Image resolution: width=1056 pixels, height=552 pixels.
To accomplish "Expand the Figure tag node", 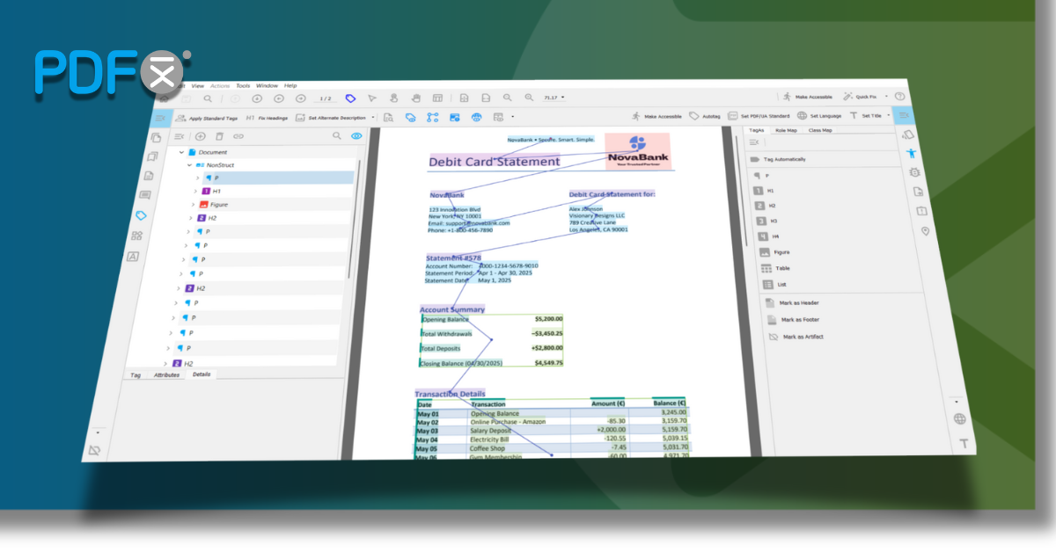I will (x=192, y=205).
